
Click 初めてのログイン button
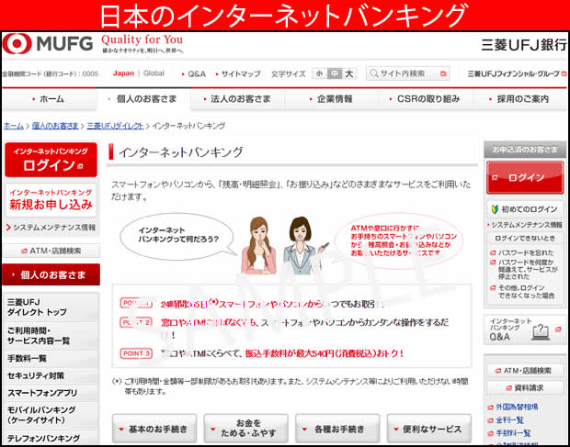click(x=525, y=209)
